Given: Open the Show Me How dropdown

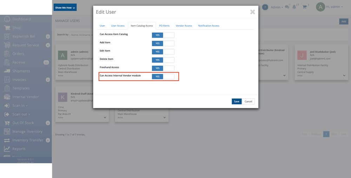Looking at the screenshot, I should [65, 7].
